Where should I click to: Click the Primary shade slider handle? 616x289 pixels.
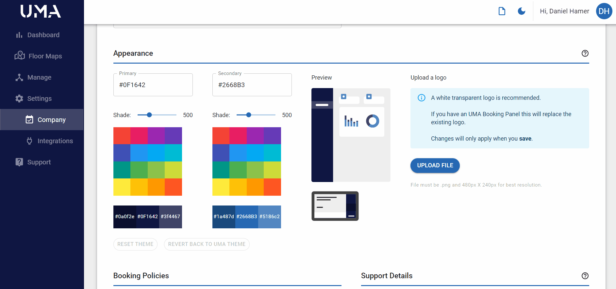(149, 115)
